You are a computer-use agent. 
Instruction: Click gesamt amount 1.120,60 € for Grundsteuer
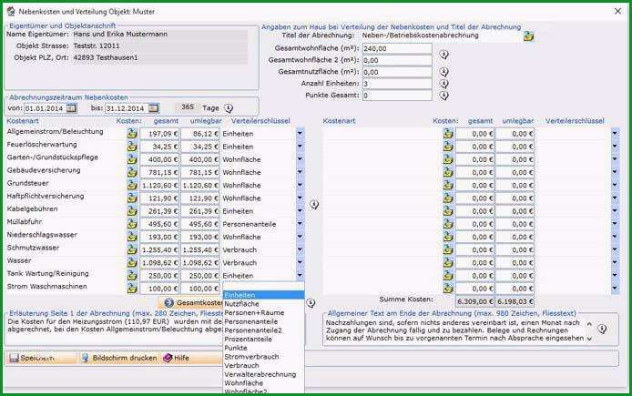[x=159, y=186]
